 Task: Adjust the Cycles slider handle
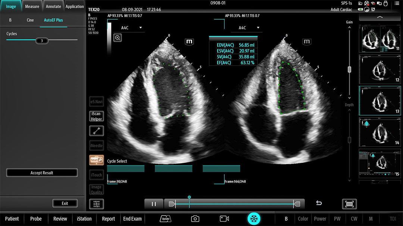click(42, 41)
